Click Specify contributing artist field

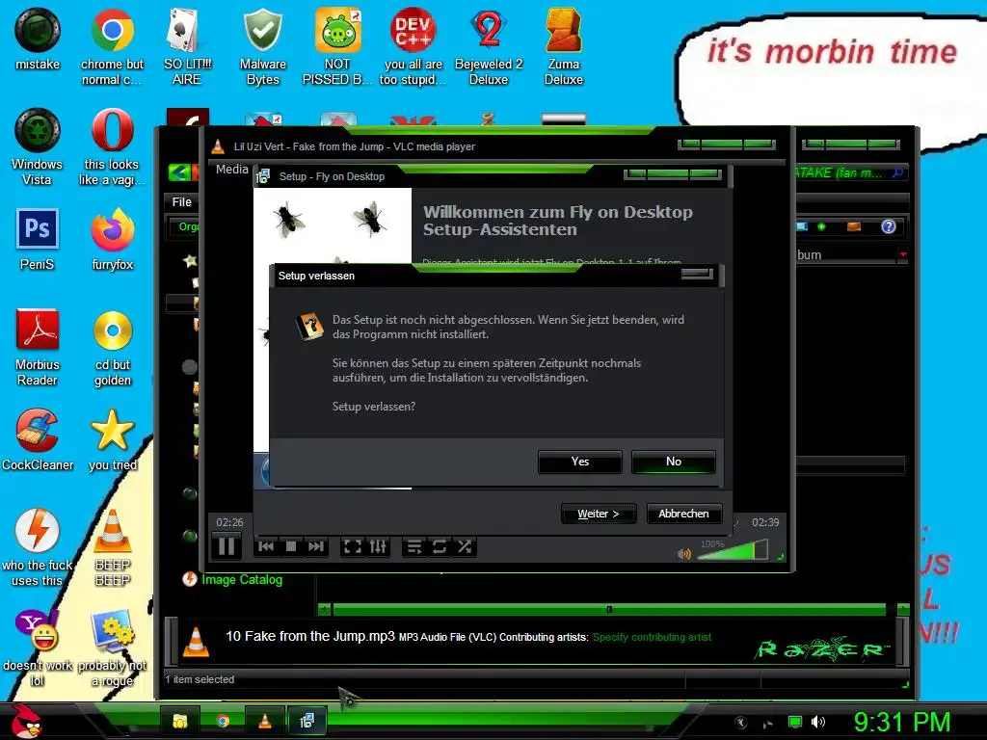(652, 637)
